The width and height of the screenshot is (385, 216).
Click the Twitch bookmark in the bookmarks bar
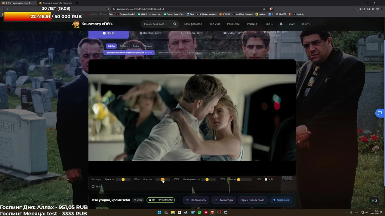[x=111, y=14]
